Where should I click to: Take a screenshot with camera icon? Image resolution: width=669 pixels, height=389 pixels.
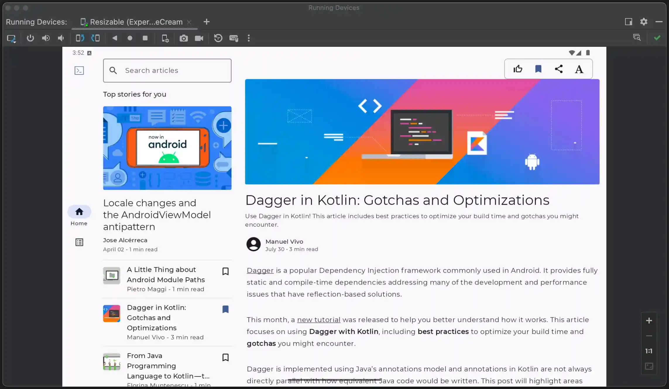pyautogui.click(x=183, y=38)
